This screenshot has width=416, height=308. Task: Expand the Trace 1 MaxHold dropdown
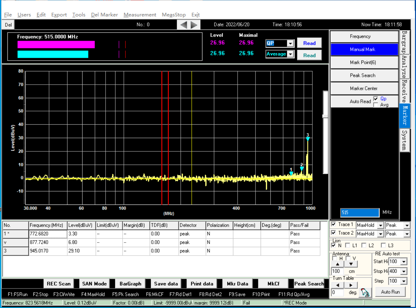(x=380, y=225)
